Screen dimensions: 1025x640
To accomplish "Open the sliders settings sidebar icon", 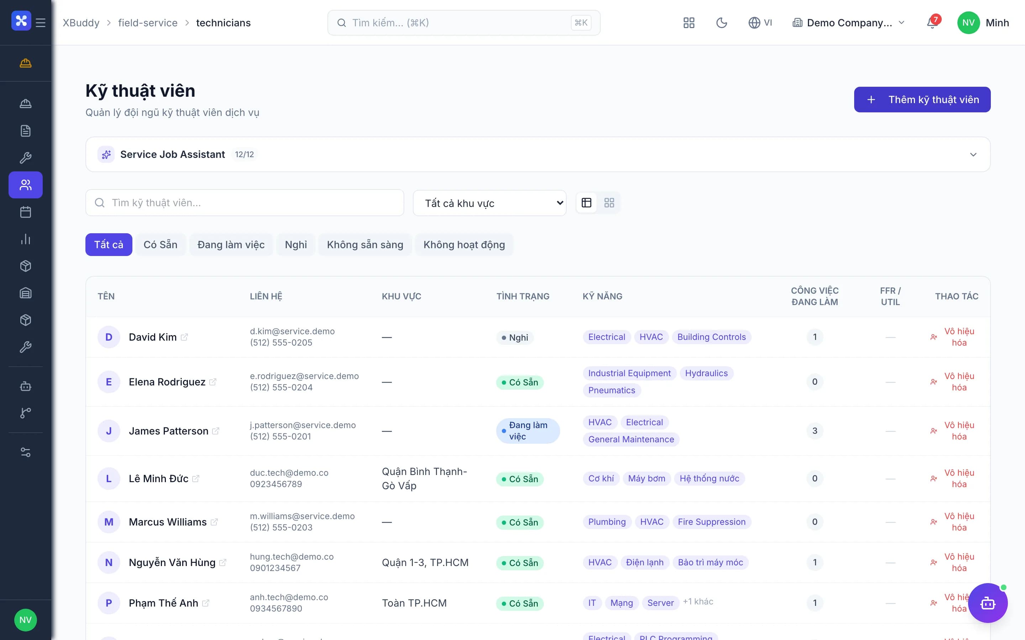I will click(x=25, y=452).
